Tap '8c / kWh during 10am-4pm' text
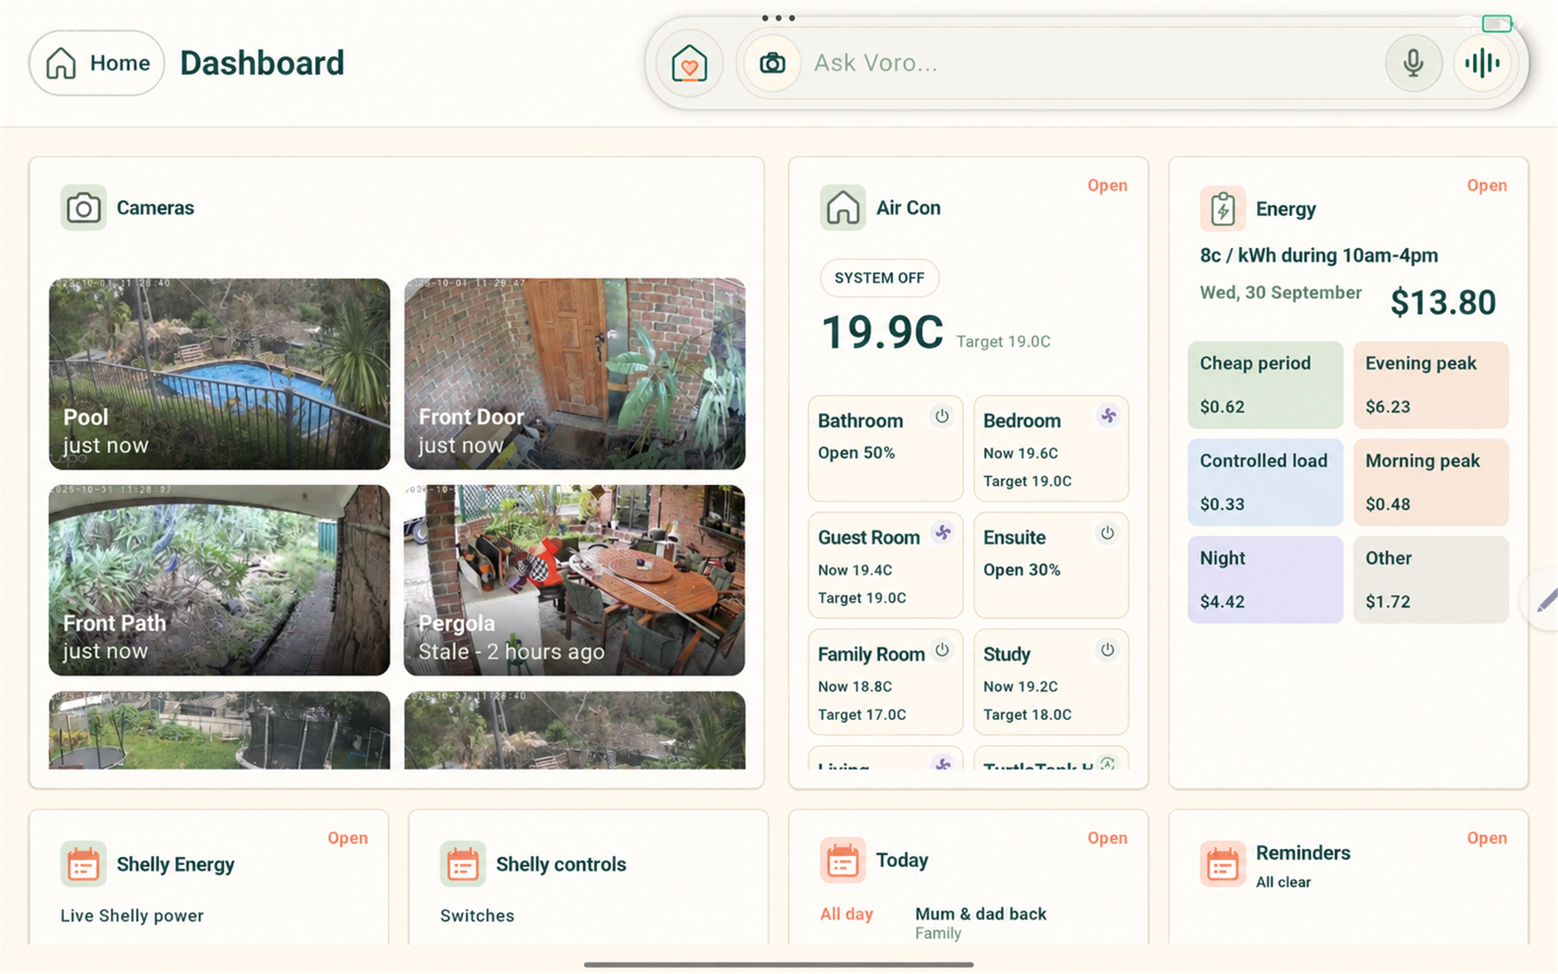1558x974 pixels. 1318,256
